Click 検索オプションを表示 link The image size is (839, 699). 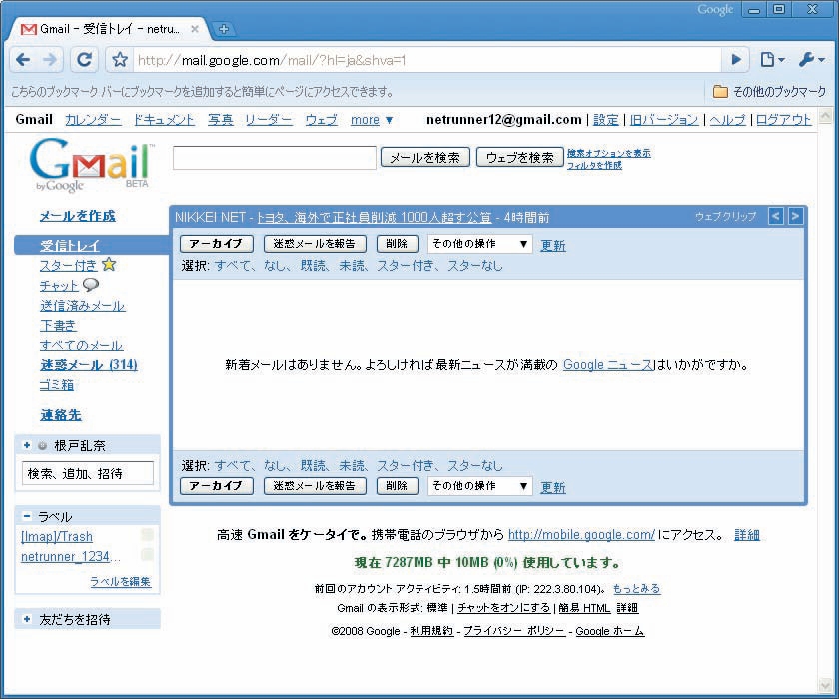coord(609,153)
